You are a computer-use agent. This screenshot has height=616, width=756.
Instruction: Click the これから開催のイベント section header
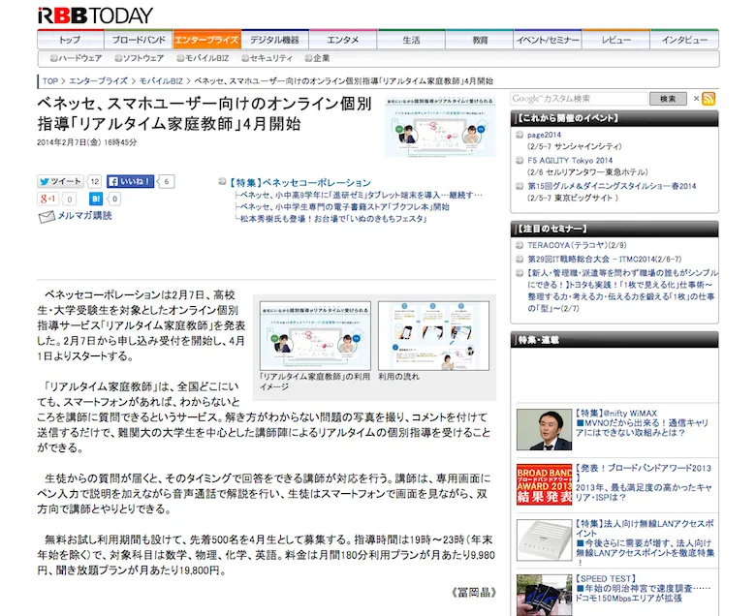point(614,118)
